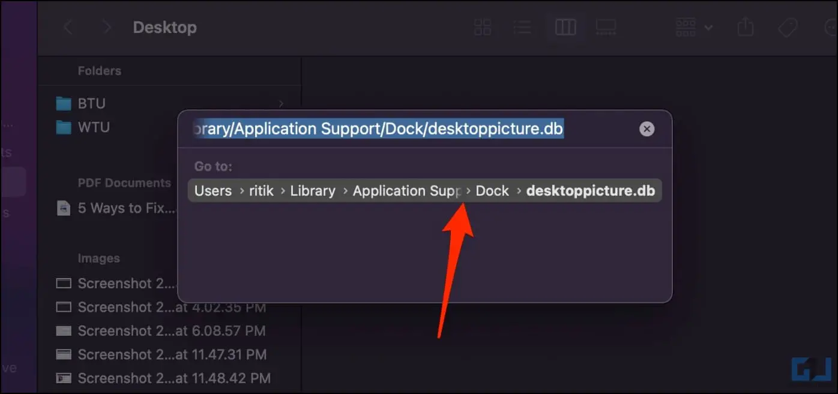This screenshot has width=838, height=394.
Task: Click the Tags toolbar icon
Action: (787, 27)
